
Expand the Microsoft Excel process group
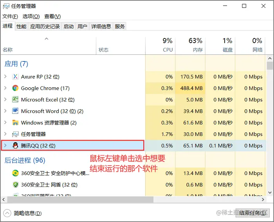(x=5, y=99)
